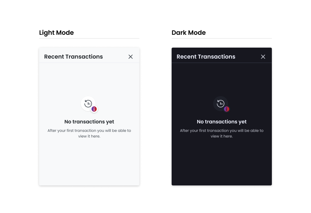Viewport: 311px width, 213px height.
Task: Click the No transactions yet heading in Light Mode
Action: 89,122
